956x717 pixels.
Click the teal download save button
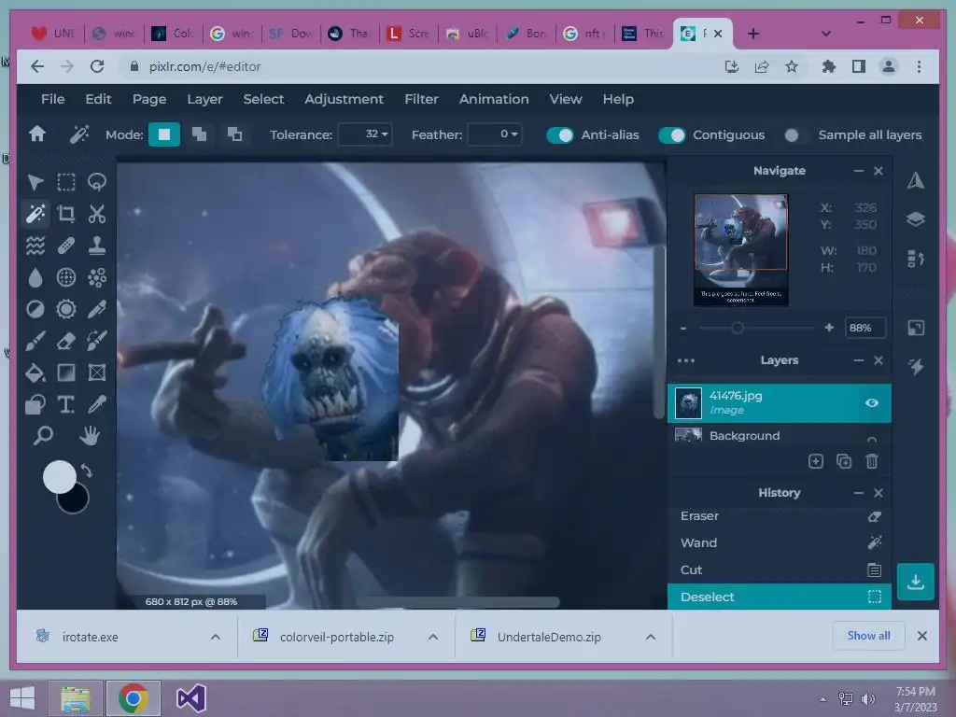(x=915, y=582)
